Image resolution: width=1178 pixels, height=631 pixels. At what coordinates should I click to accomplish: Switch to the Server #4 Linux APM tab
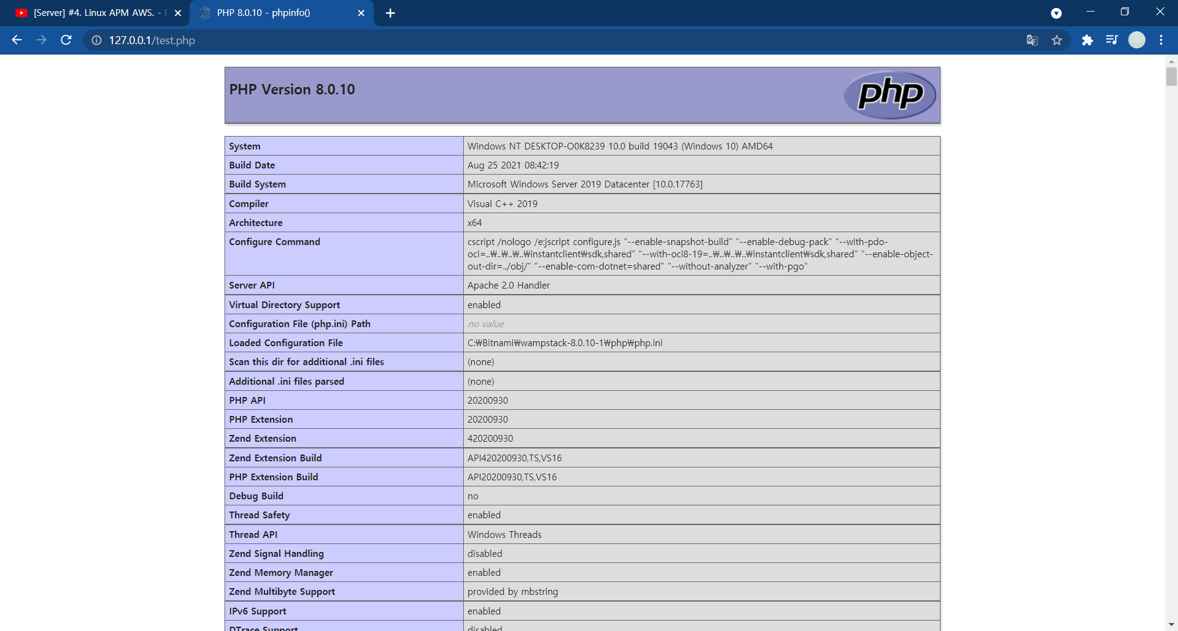tap(92, 13)
